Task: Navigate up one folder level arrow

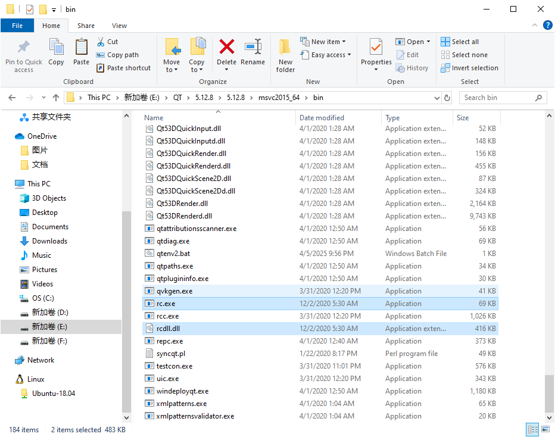Action: coord(56,98)
